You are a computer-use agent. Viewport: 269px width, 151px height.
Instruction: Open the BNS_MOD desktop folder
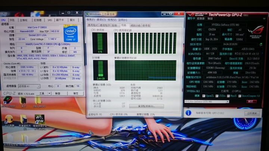point(39,102)
